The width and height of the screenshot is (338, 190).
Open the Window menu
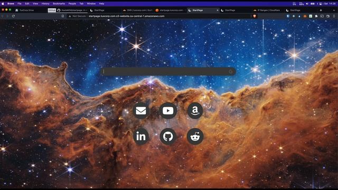(91, 4)
